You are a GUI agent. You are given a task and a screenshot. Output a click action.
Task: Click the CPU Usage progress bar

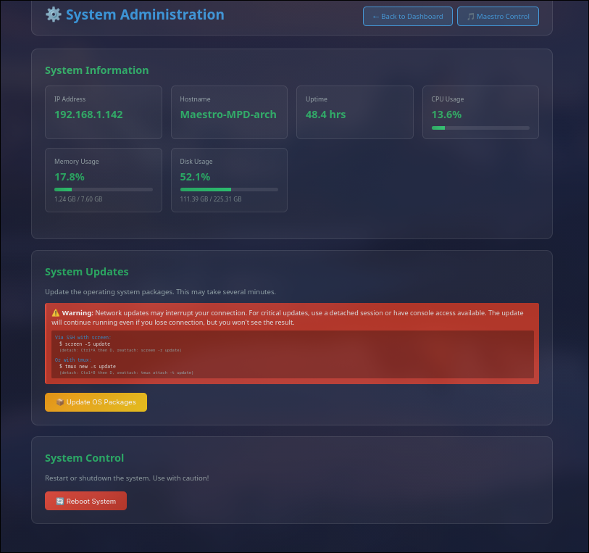(x=480, y=128)
